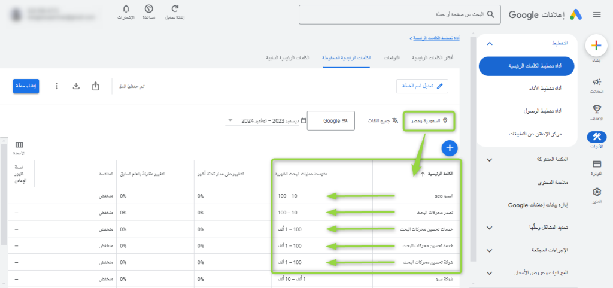
Task: Open the help icon
Action: pyautogui.click(x=148, y=9)
